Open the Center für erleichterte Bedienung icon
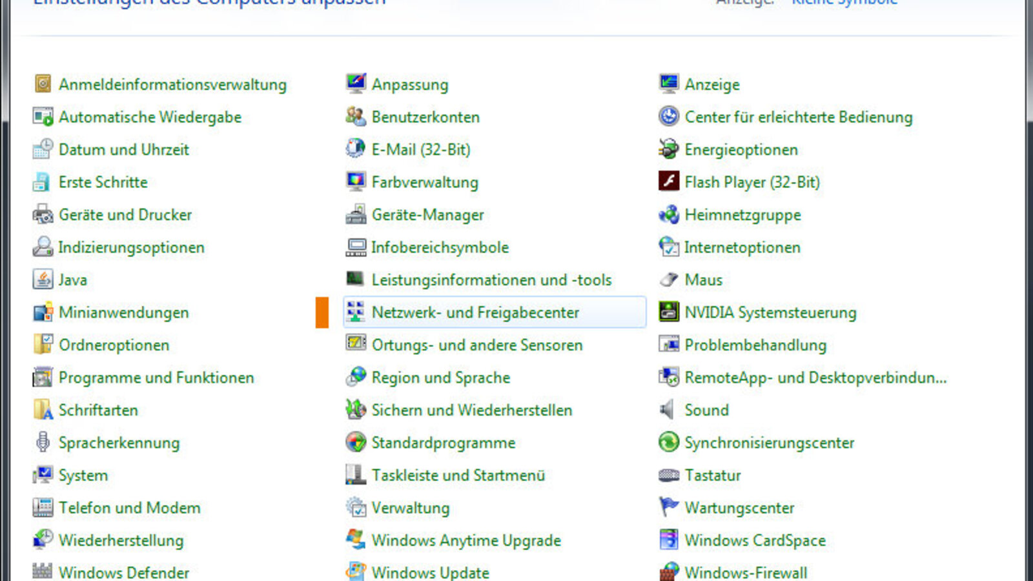The height and width of the screenshot is (581, 1033). pos(669,117)
